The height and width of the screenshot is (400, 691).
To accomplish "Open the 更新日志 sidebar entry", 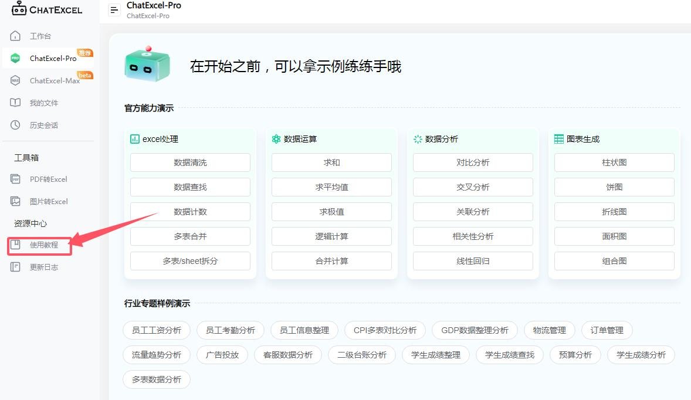I will coord(43,267).
